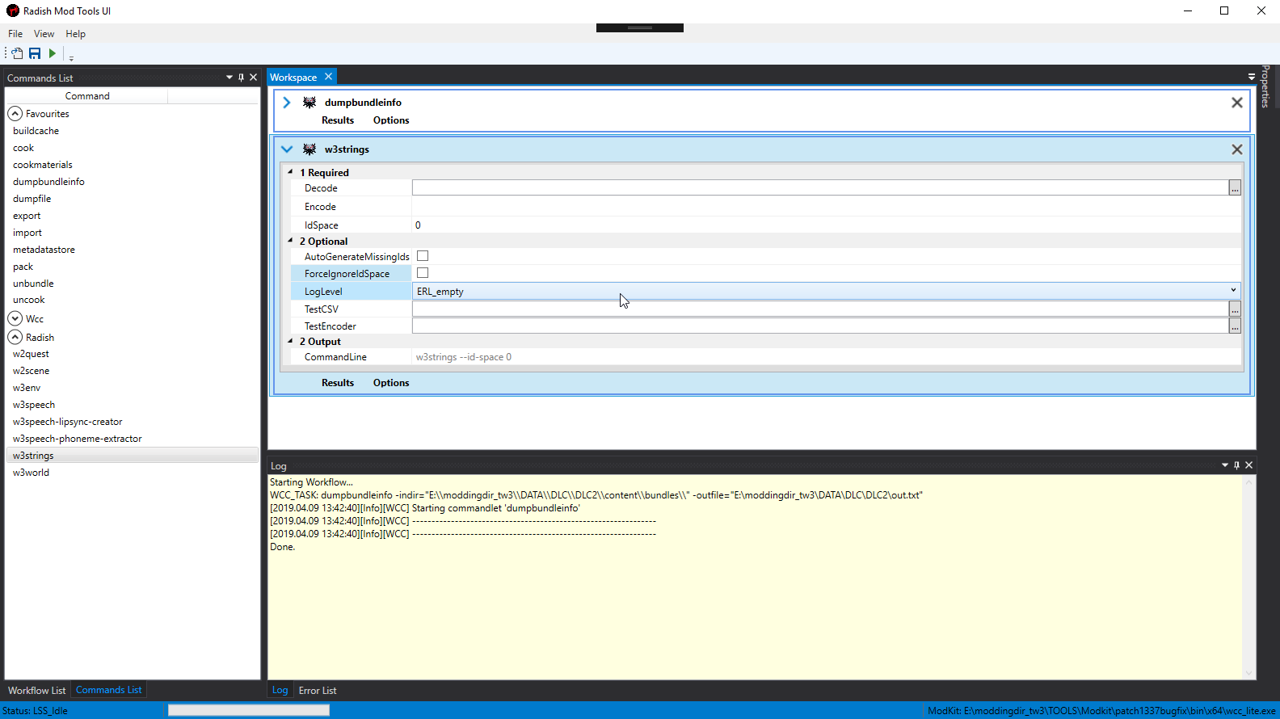Viewport: 1280px width, 719px height.
Task: Select the unbundle command
Action: click(33, 284)
